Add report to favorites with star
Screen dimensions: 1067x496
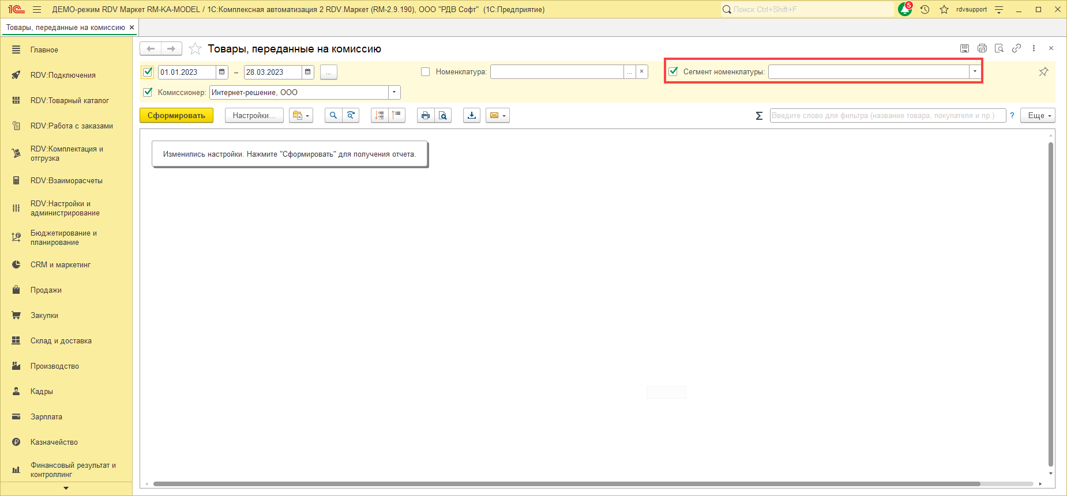[196, 49]
